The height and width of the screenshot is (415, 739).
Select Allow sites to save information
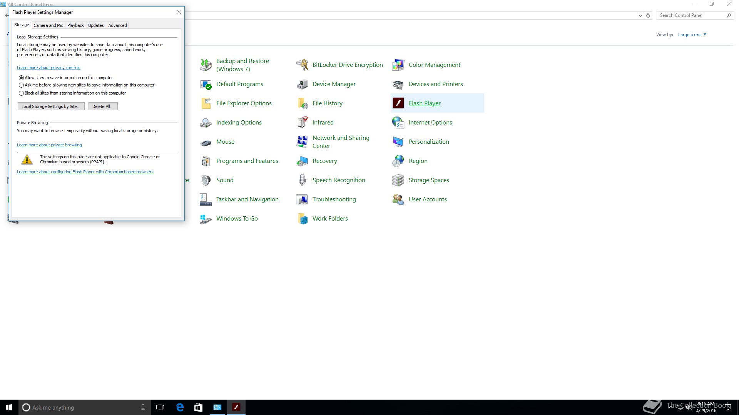coord(22,78)
